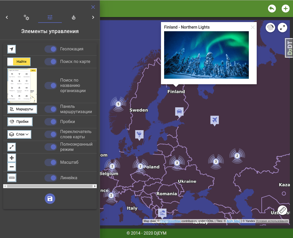Click the small circle marker near Kaza
The image size is (293, 238).
coord(284,193)
